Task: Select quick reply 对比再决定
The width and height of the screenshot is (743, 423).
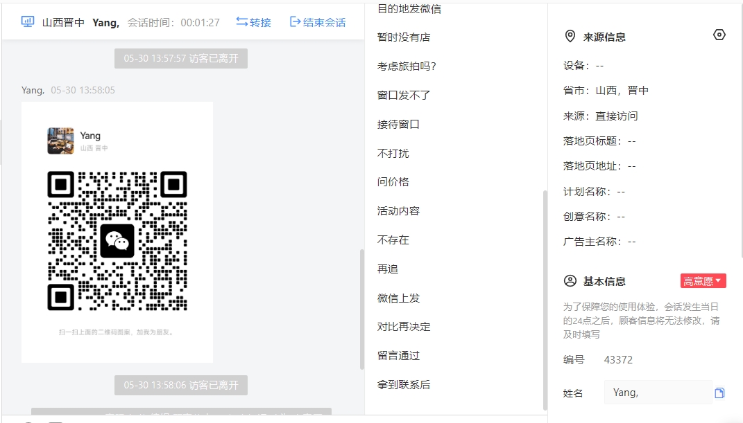Action: [x=404, y=327]
